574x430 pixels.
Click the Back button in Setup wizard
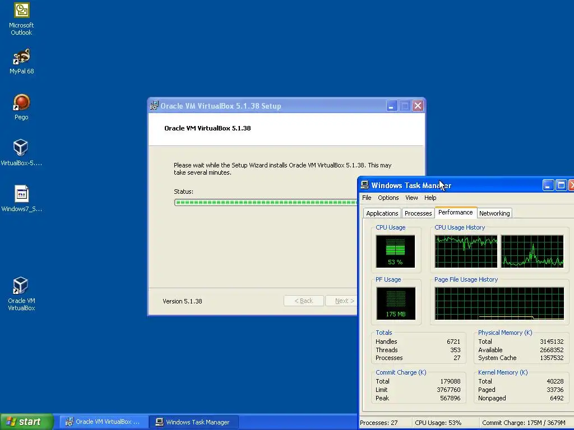(303, 301)
